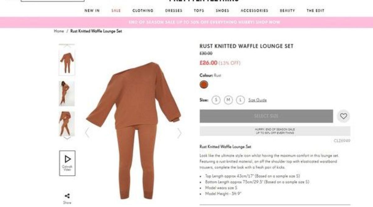Play the Catwalk Video

pos(67,163)
